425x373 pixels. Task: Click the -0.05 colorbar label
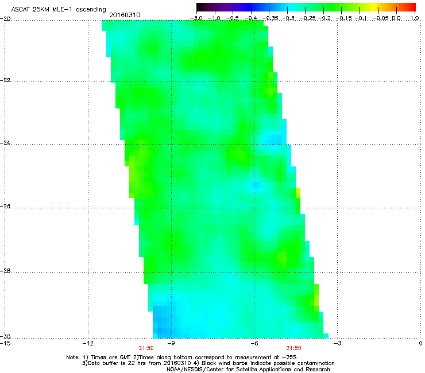point(381,18)
